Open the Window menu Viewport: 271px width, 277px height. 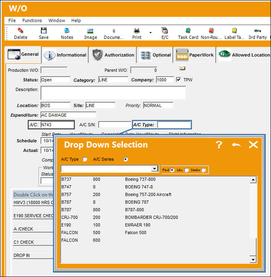coord(57,20)
